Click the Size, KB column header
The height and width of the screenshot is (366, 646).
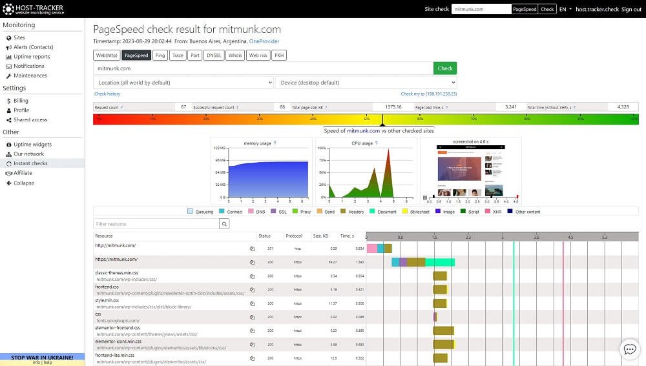pos(320,236)
